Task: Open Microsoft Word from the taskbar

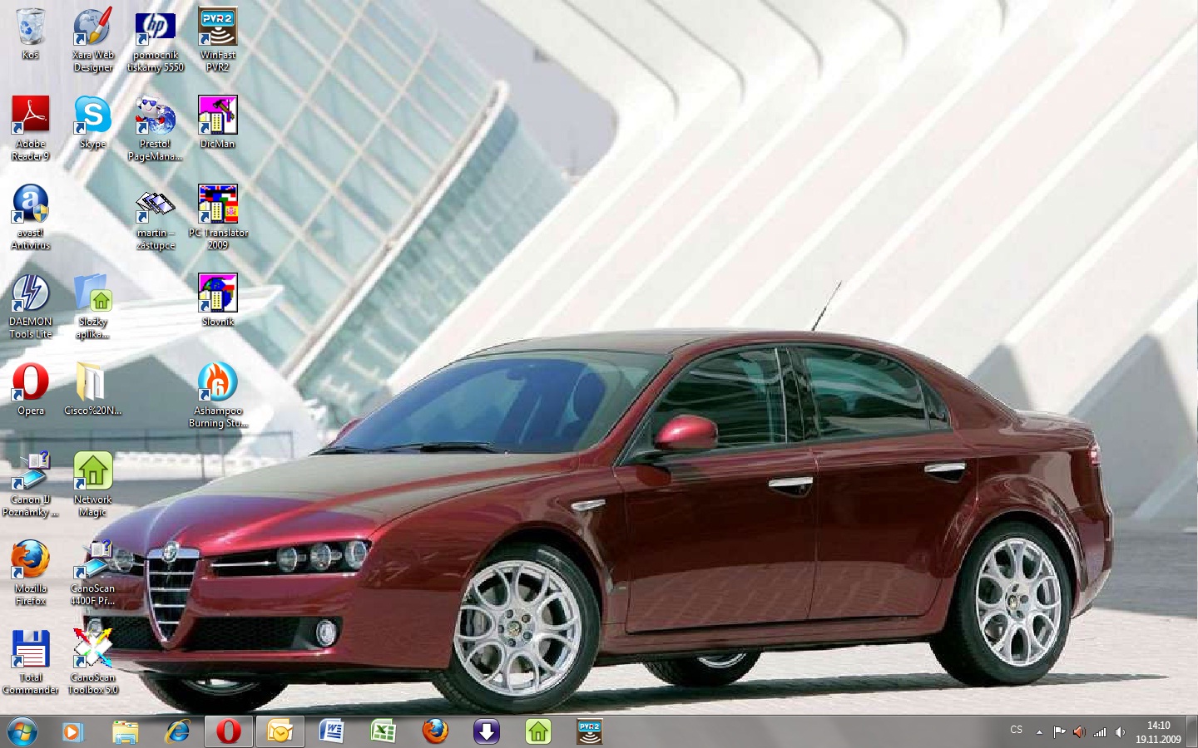Action: [x=332, y=731]
